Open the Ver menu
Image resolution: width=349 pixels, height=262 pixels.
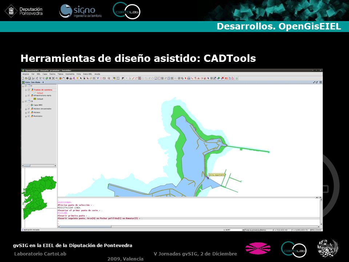[33, 74]
